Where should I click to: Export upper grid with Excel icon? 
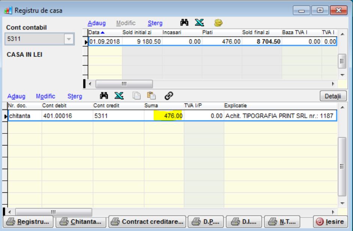click(x=199, y=22)
